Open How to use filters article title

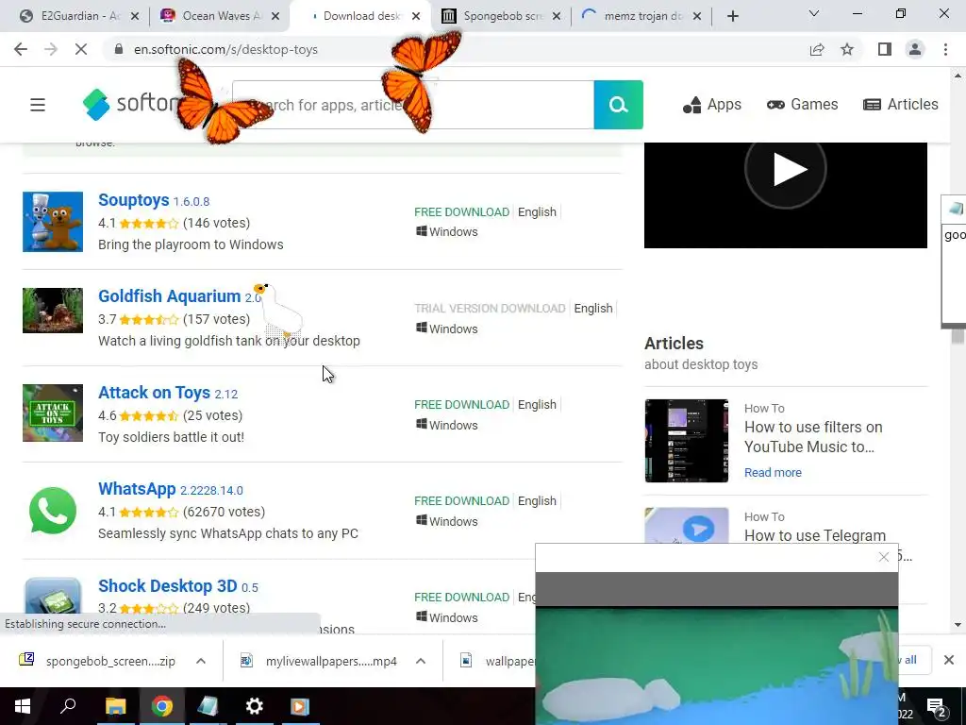click(x=813, y=437)
